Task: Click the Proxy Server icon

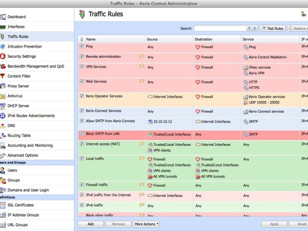Action: [x=3, y=86]
